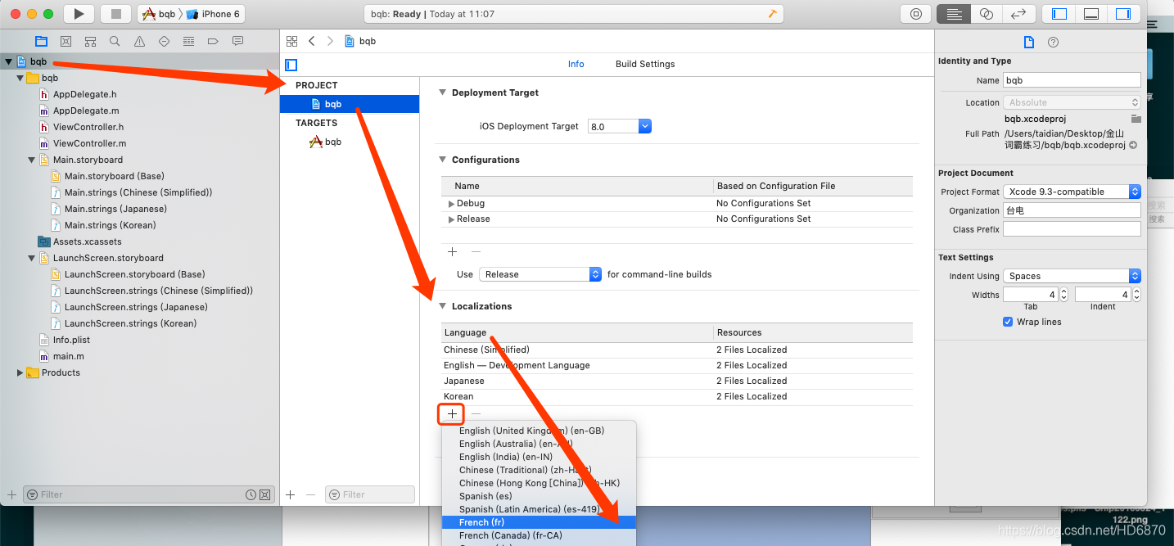Open the Project Format dropdown

1072,192
